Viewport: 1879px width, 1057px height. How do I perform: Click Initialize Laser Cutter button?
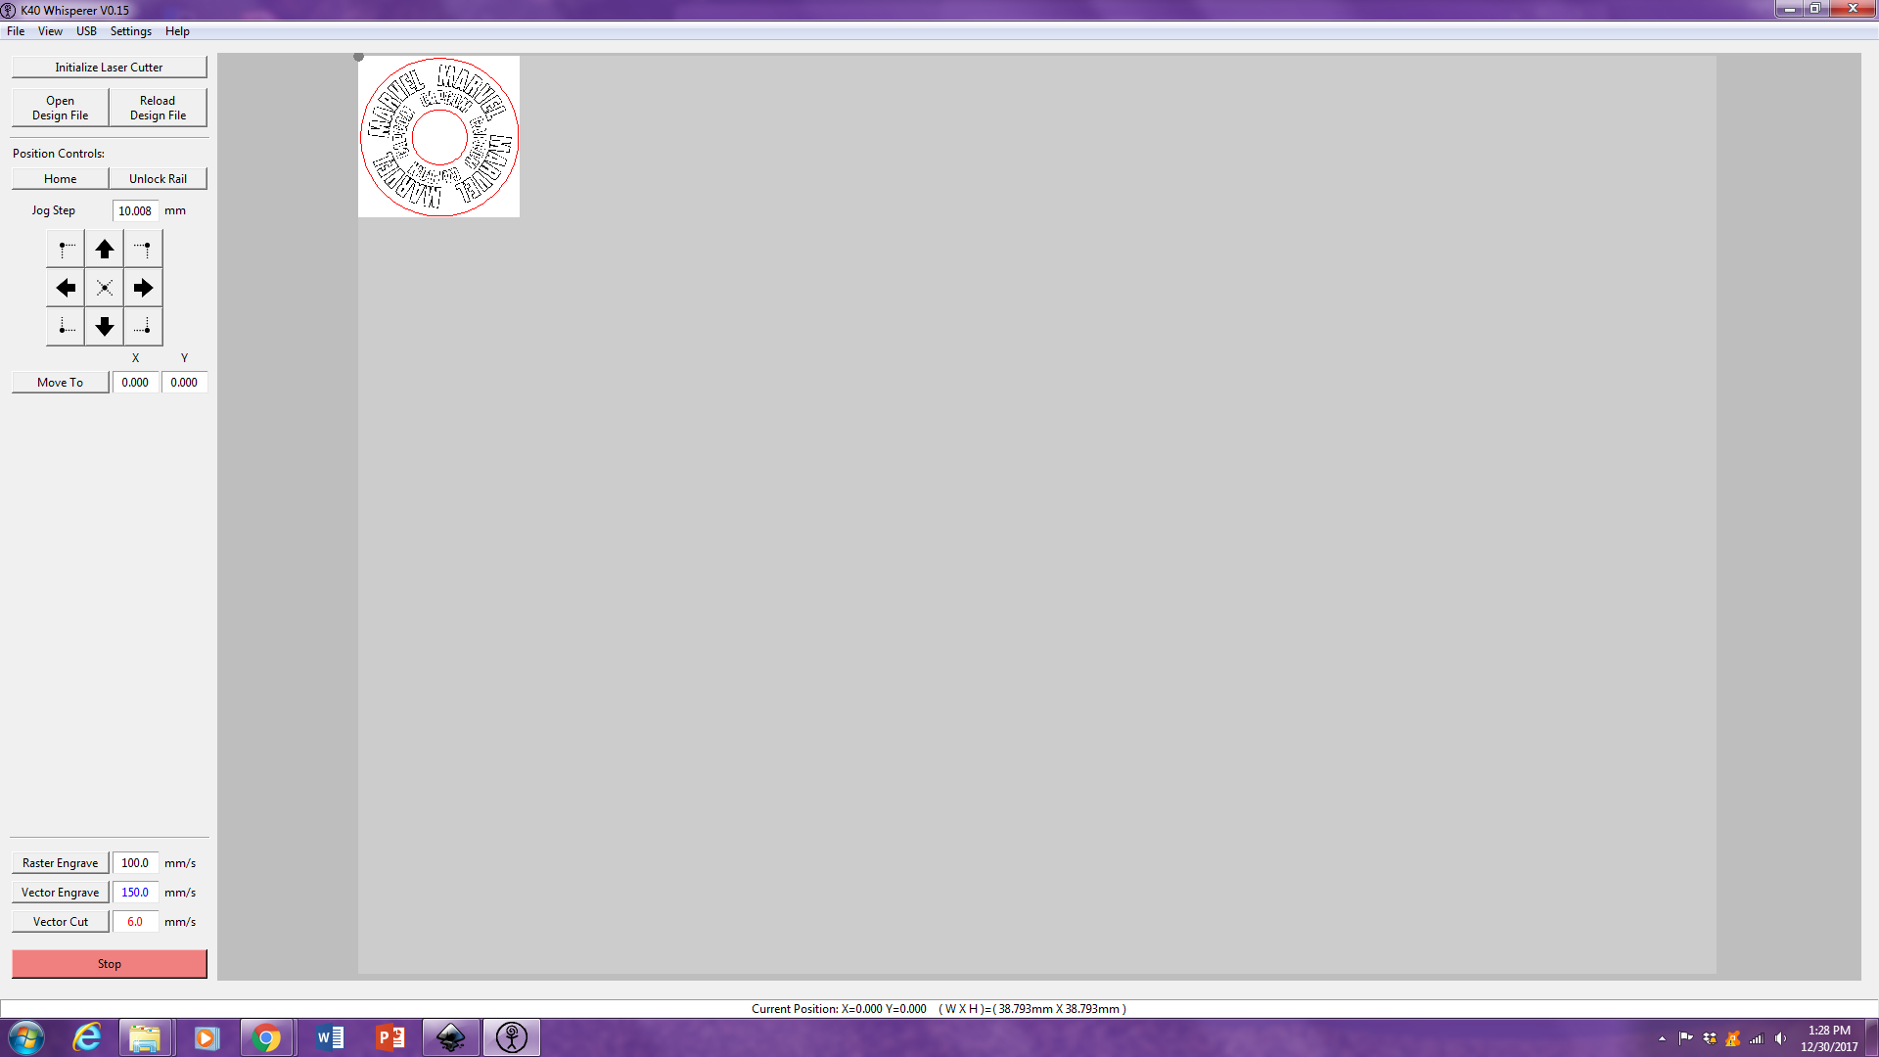tap(109, 68)
